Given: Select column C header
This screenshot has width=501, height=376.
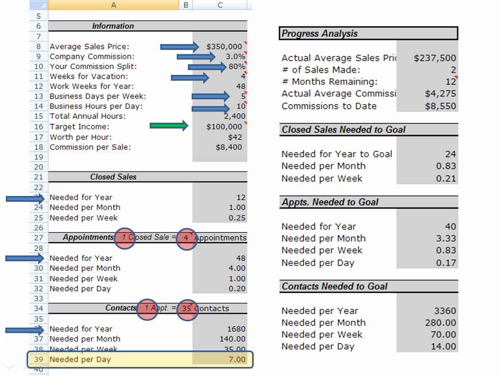Looking at the screenshot, I should click(x=220, y=5).
